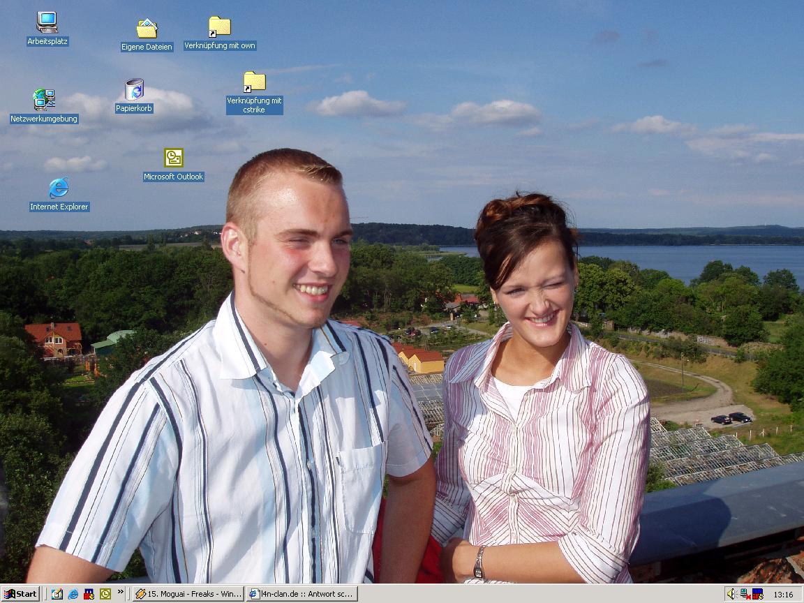804x603 pixels.
Task: Click the Outlook icon in Quick Launch
Action: pyautogui.click(x=105, y=594)
